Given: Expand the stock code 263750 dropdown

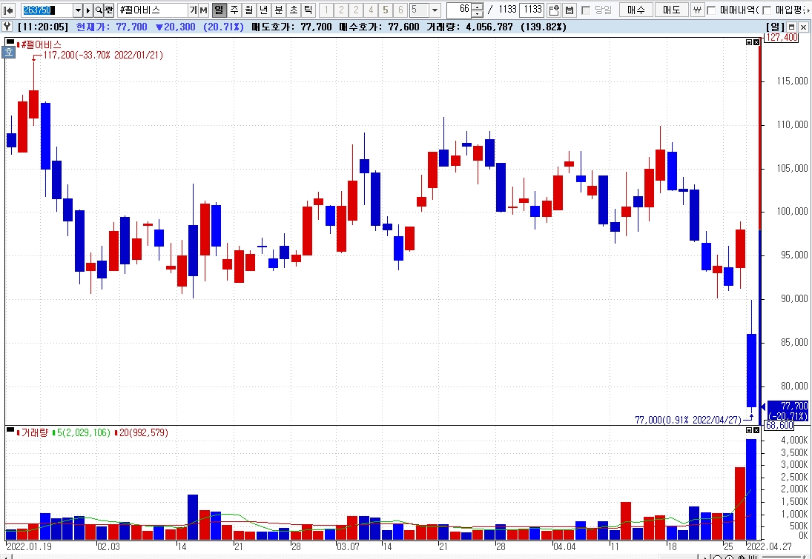Looking at the screenshot, I should click(x=78, y=10).
